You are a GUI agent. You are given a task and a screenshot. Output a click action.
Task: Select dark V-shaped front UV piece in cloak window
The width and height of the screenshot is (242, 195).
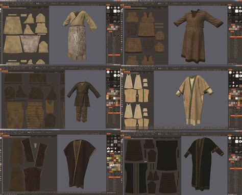pos(35,152)
